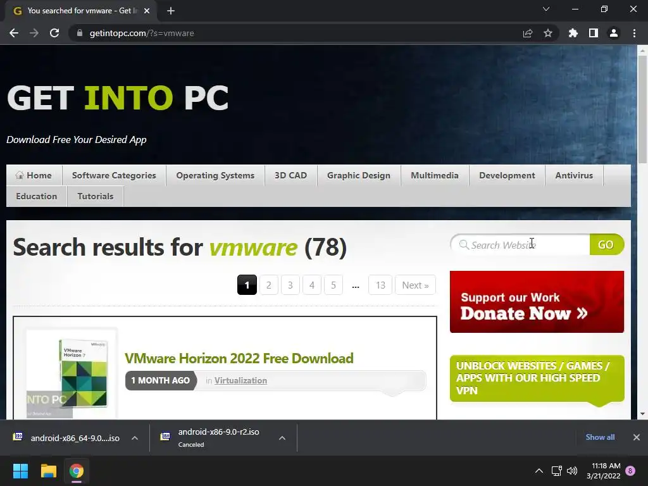Open the Graphic Design category
Viewport: 648px width, 486px height.
pos(359,175)
